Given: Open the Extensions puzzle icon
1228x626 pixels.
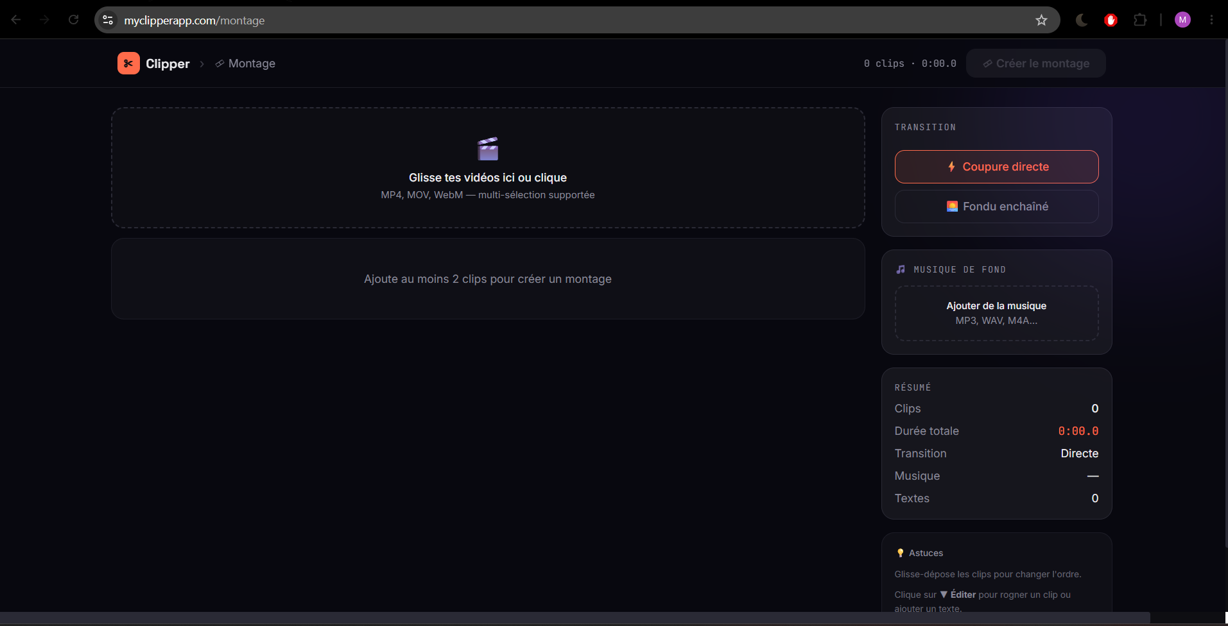Looking at the screenshot, I should coord(1140,20).
